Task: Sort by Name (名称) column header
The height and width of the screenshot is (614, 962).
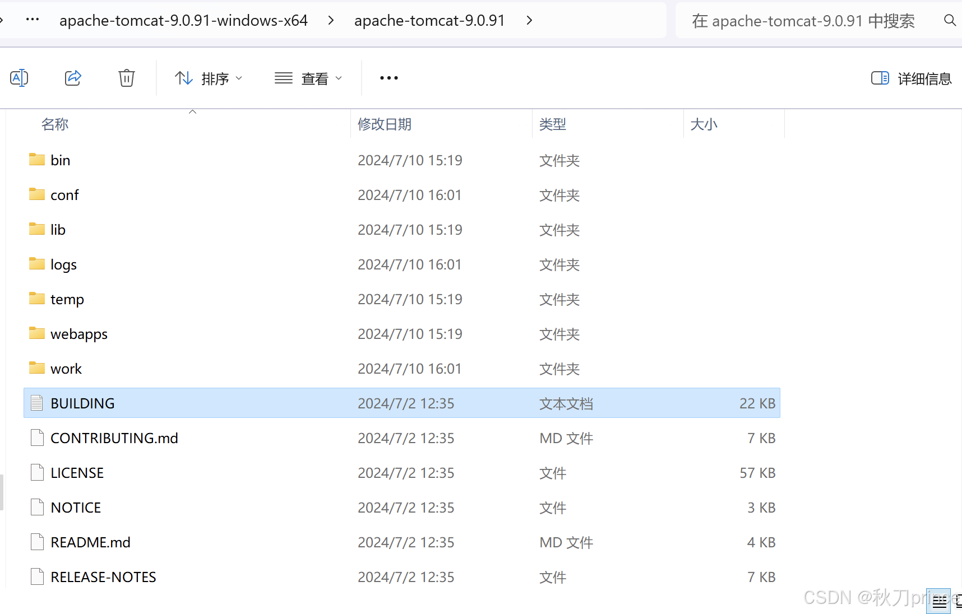Action: (x=179, y=124)
